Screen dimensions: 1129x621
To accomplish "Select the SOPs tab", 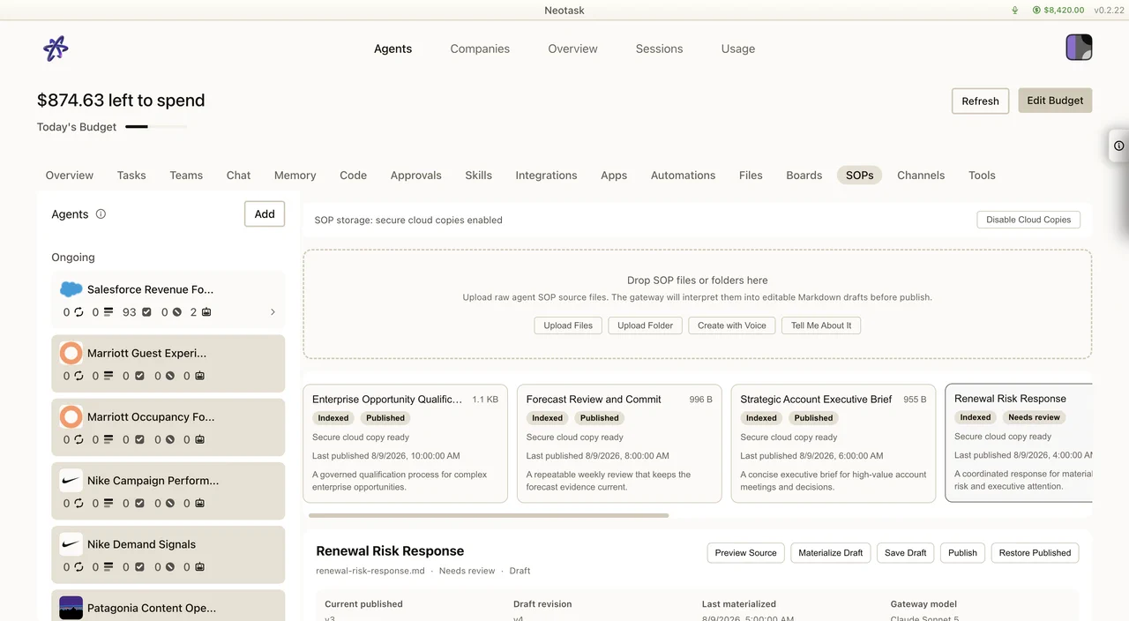I will pyautogui.click(x=859, y=175).
